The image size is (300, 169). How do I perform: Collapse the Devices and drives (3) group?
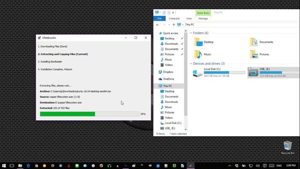(x=191, y=64)
